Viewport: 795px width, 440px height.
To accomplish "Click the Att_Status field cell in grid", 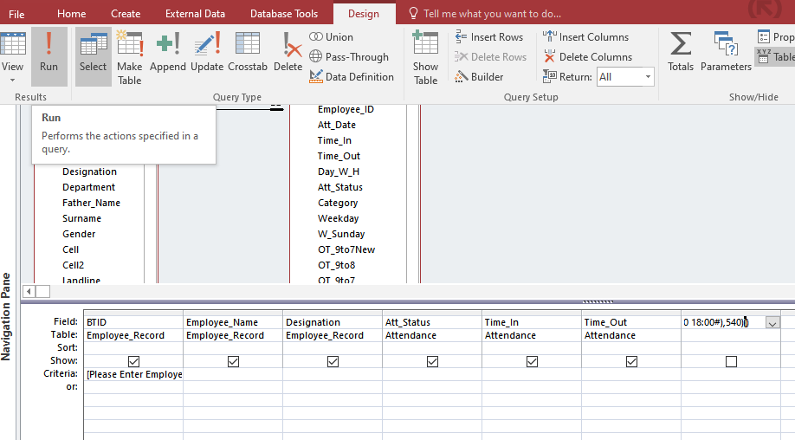I will click(432, 322).
